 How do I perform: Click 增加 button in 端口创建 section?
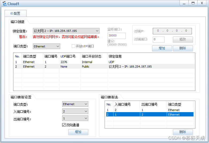(x=162, y=48)
